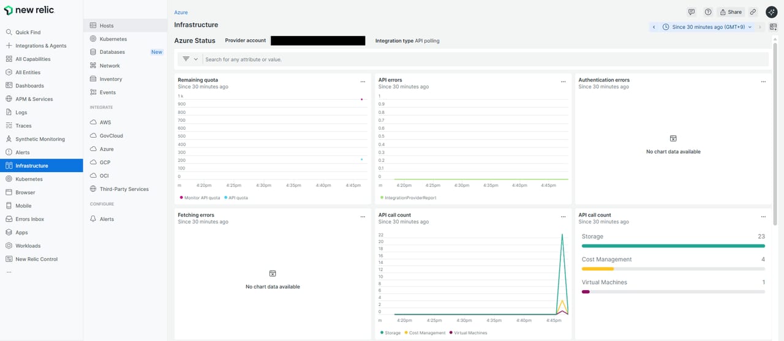This screenshot has height=341, width=784.
Task: Select AWS under Integrate section
Action: 105,122
